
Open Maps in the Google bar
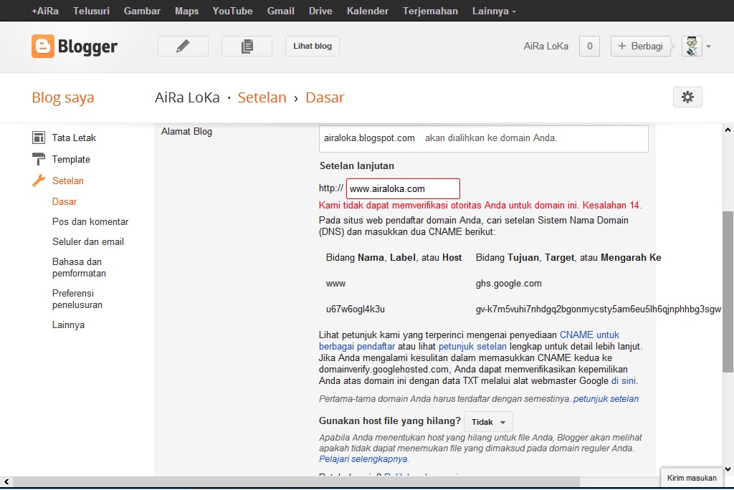click(x=187, y=11)
